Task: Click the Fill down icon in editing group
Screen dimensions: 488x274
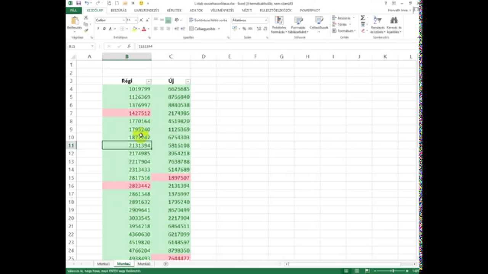Action: (363, 24)
